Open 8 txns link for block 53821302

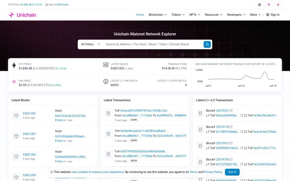pyautogui.click(x=59, y=120)
